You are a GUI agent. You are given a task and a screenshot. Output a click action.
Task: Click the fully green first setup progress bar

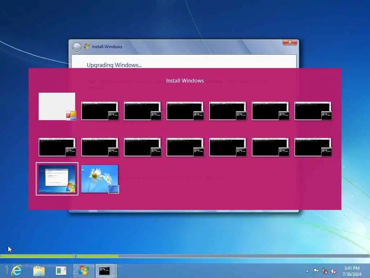37,256
